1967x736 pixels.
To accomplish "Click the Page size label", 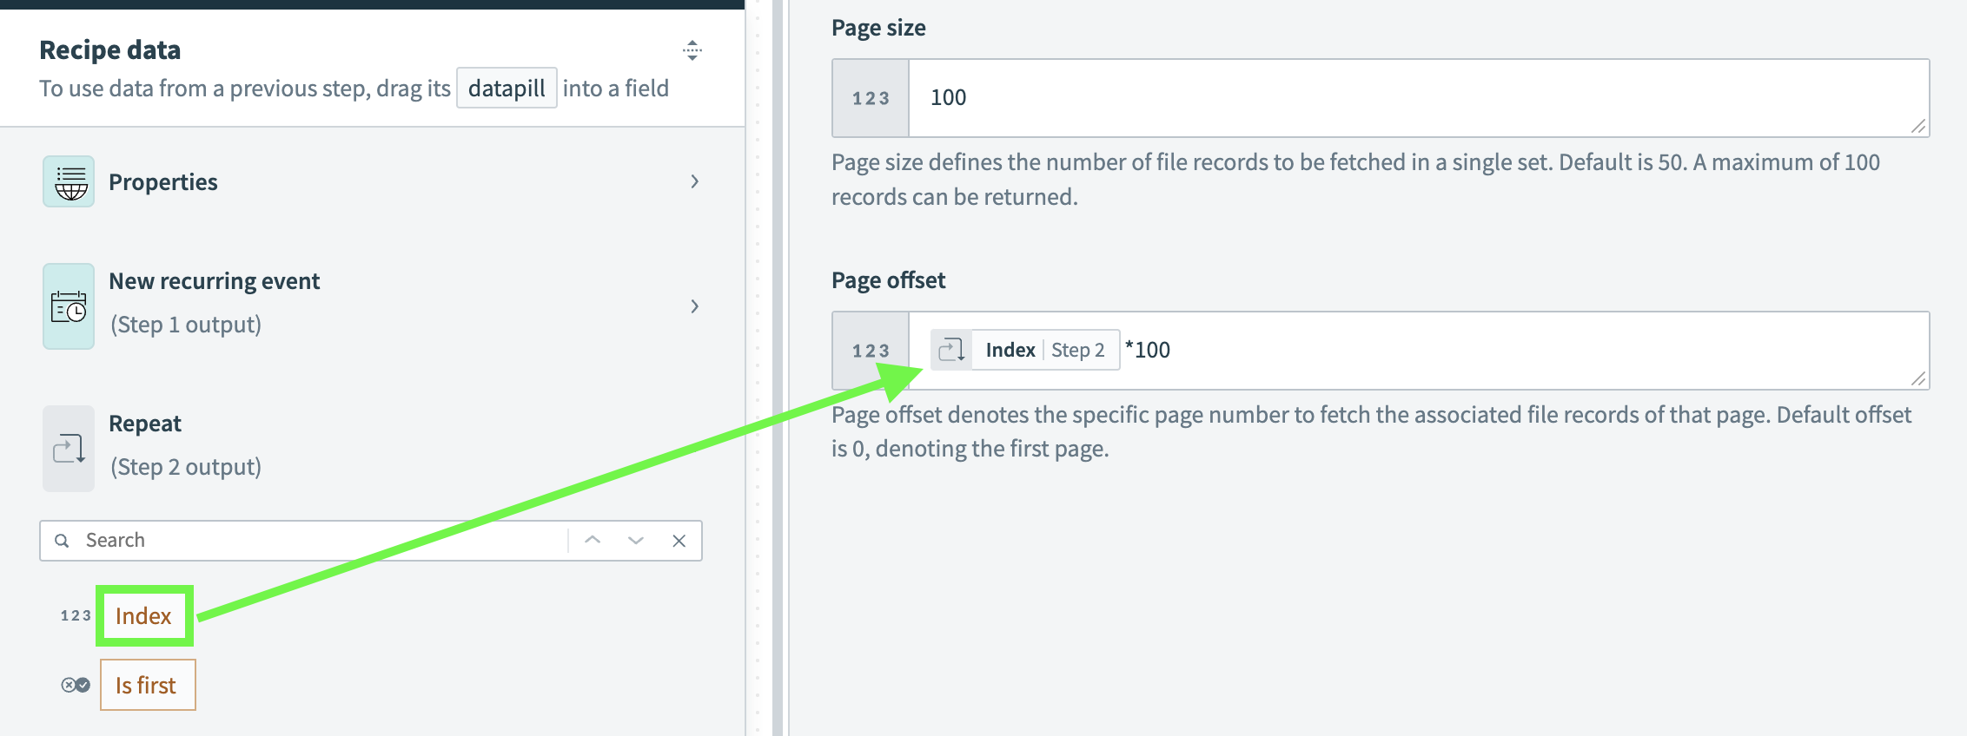I will coord(878,28).
